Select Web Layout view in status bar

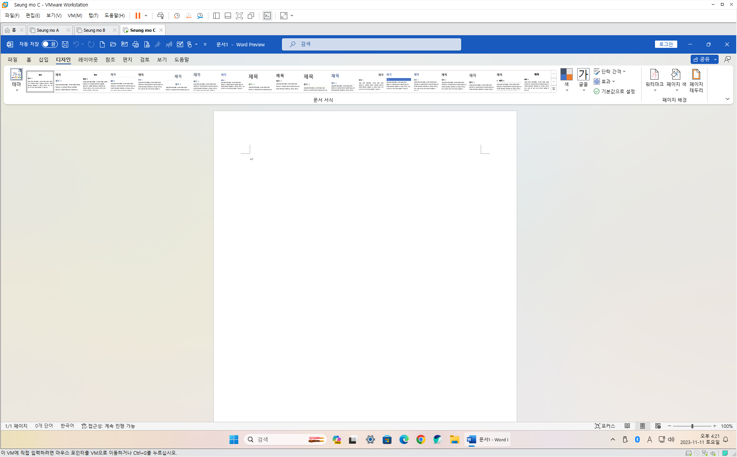coord(658,426)
